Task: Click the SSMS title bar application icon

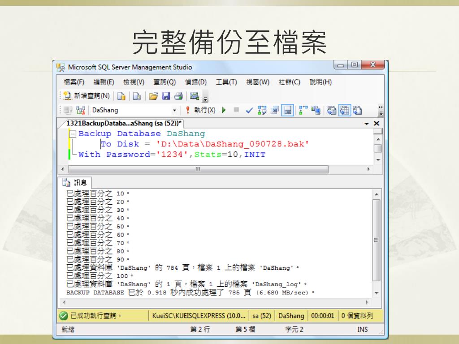Action: click(61, 68)
